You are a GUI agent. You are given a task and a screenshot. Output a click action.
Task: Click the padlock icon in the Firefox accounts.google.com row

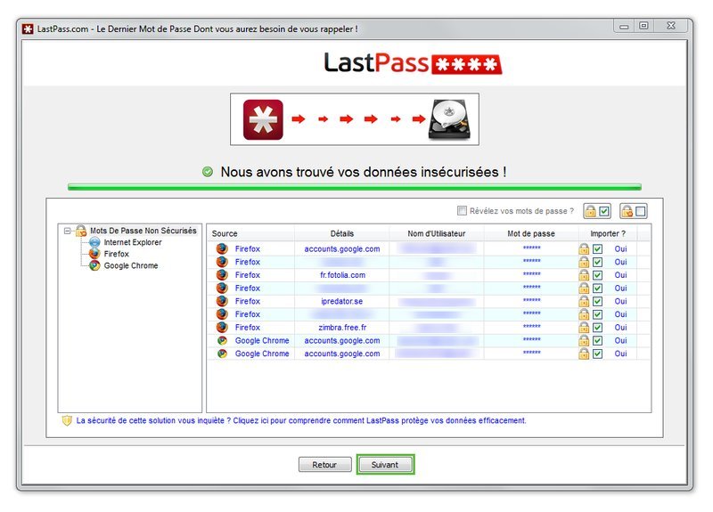[584, 249]
